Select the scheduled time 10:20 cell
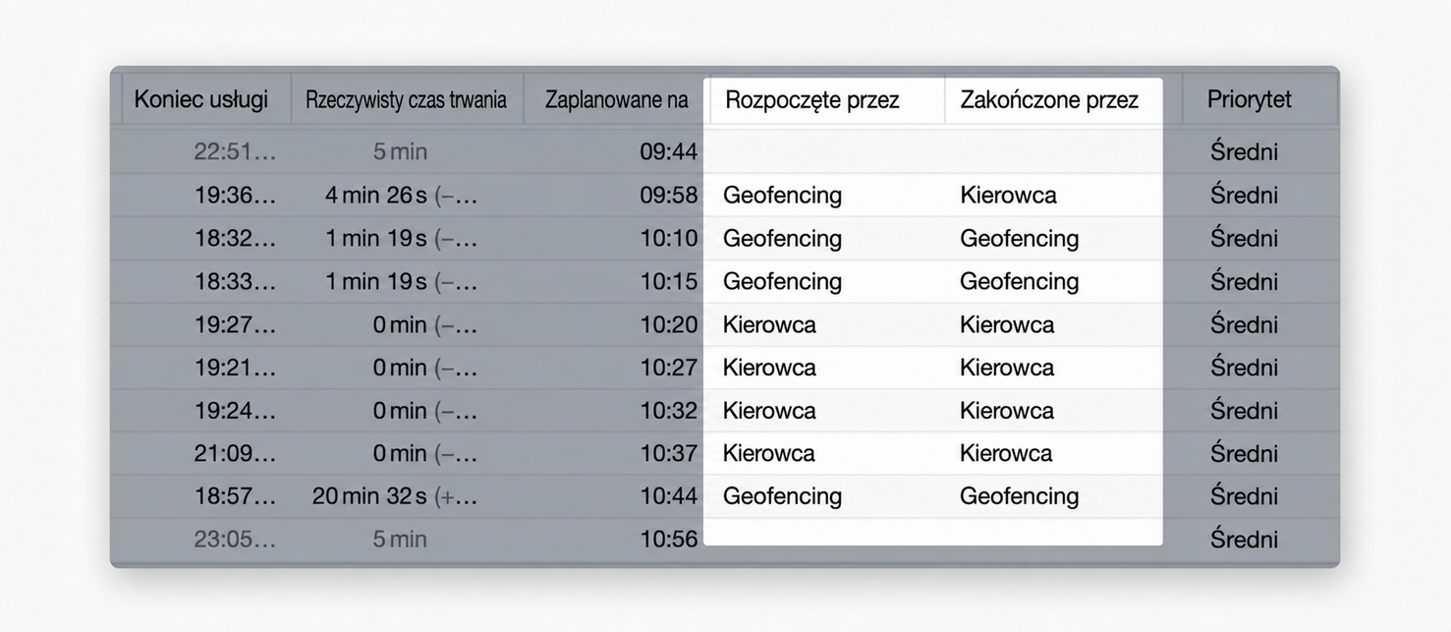This screenshot has width=1451, height=632. click(668, 324)
